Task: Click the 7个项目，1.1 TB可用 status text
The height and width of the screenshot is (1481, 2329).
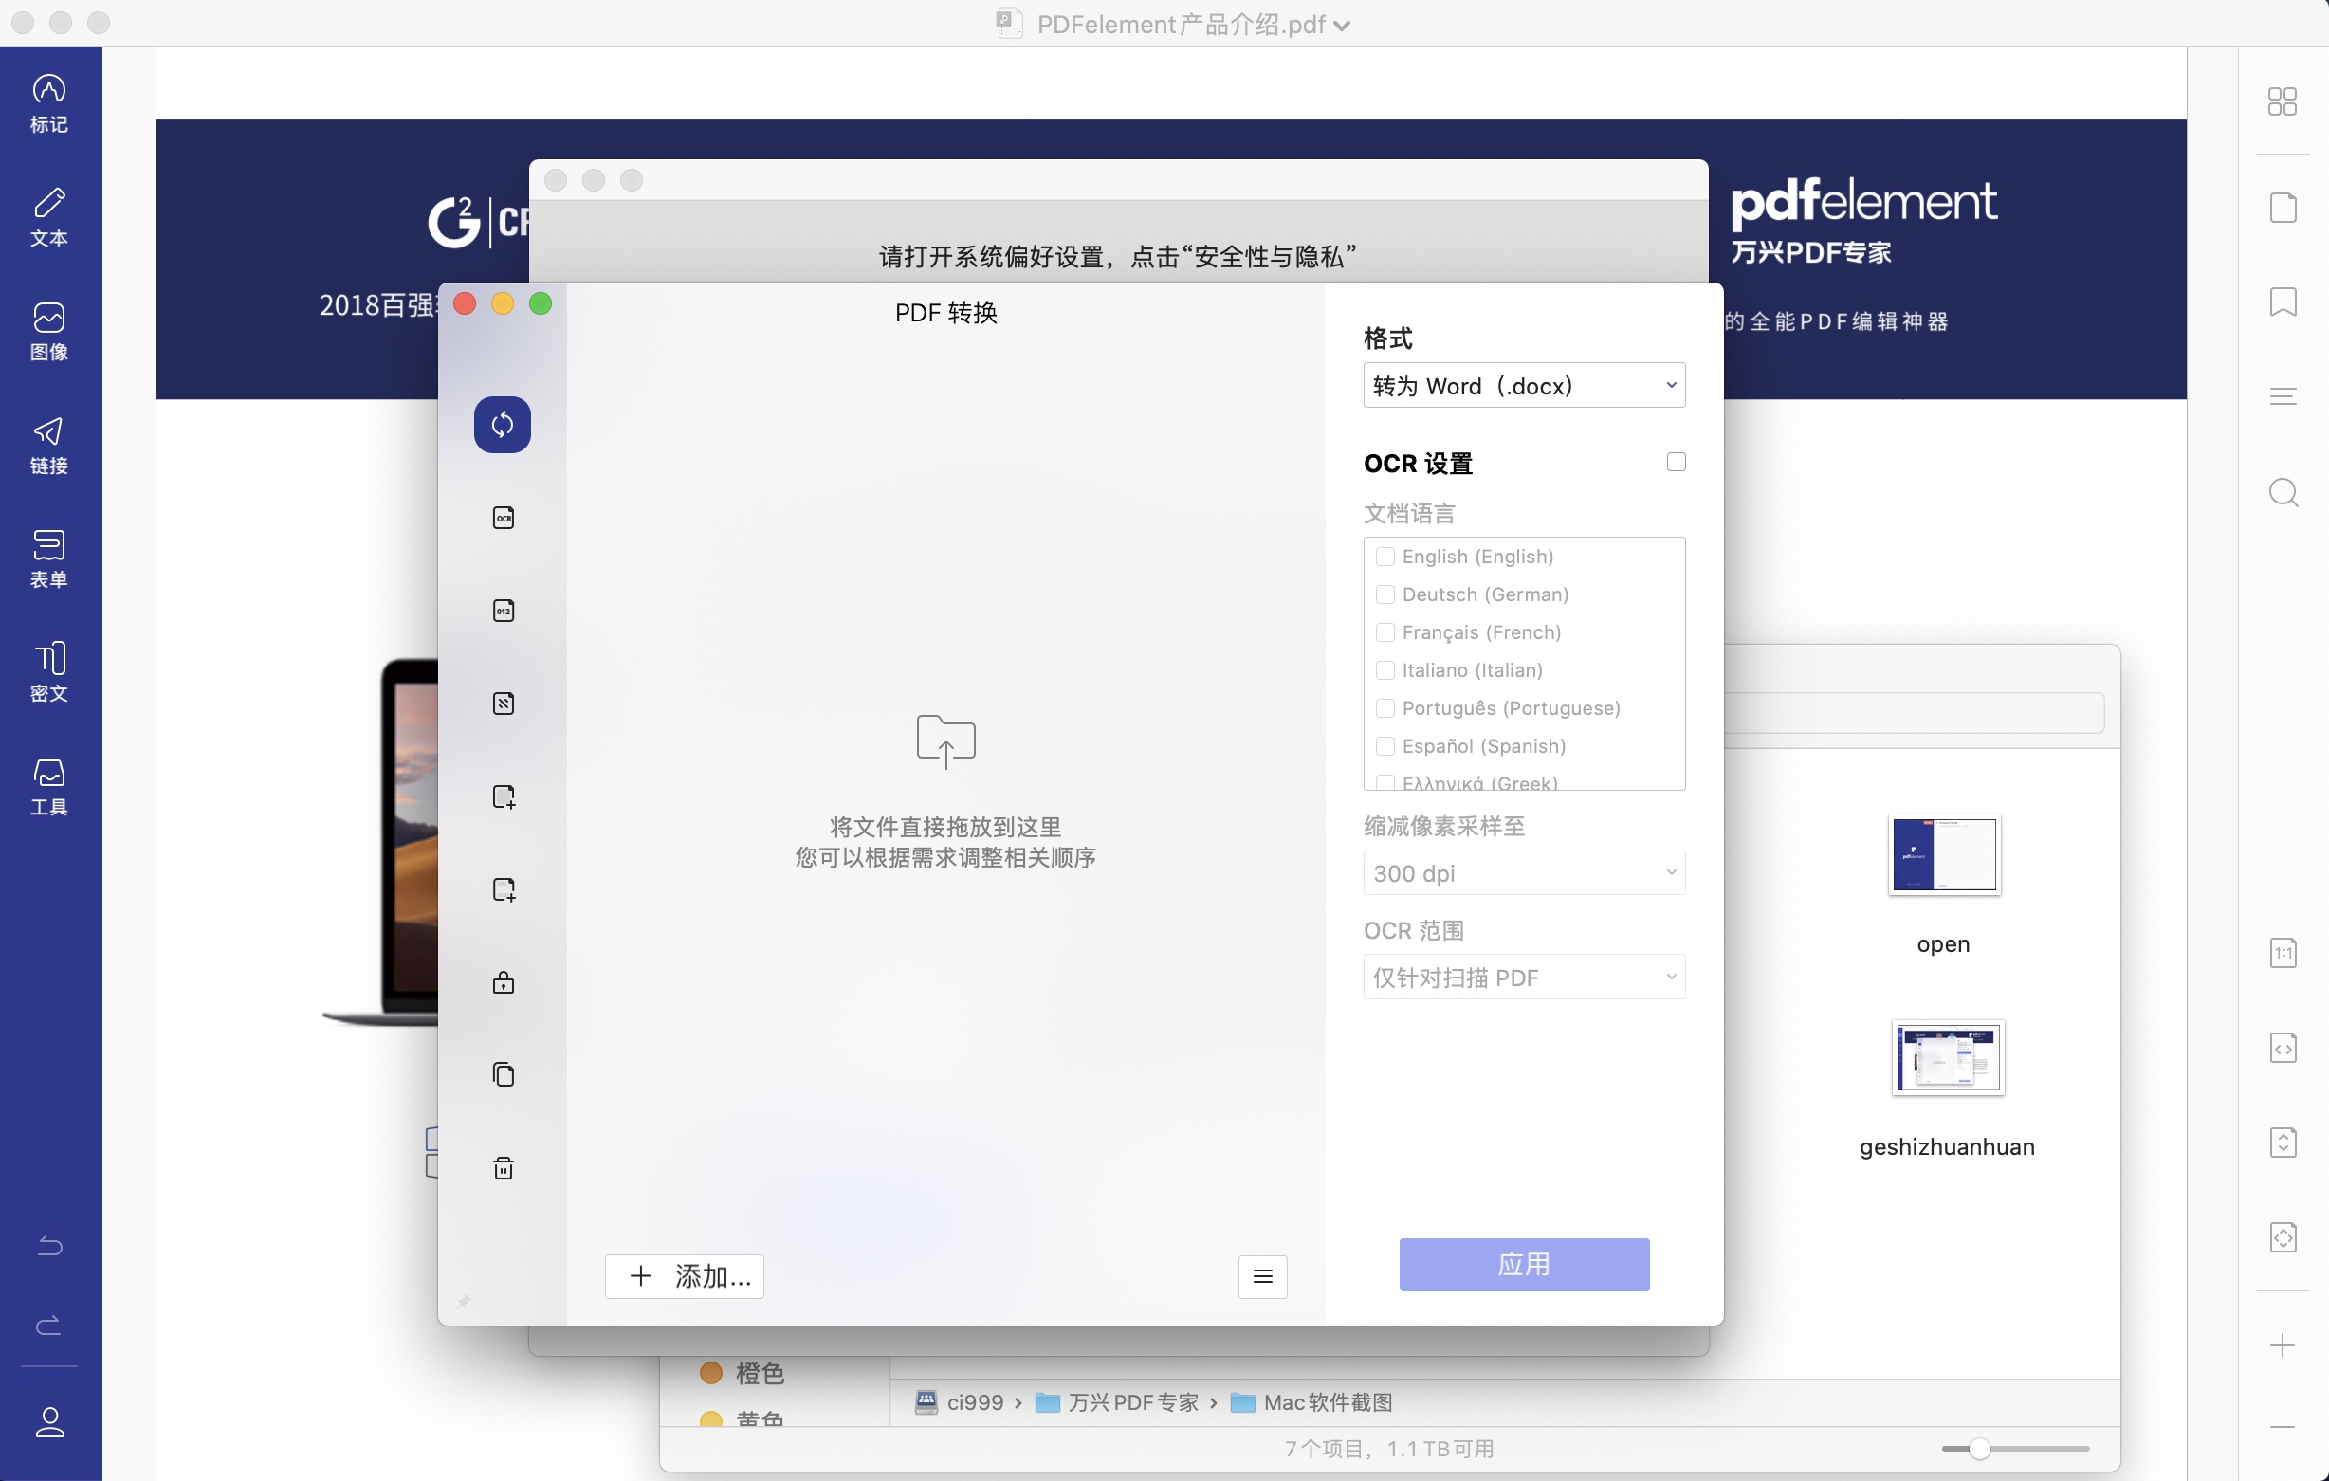Action: (1389, 1448)
